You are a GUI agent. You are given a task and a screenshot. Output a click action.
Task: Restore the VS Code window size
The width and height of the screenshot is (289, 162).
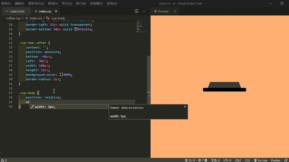point(282,4)
